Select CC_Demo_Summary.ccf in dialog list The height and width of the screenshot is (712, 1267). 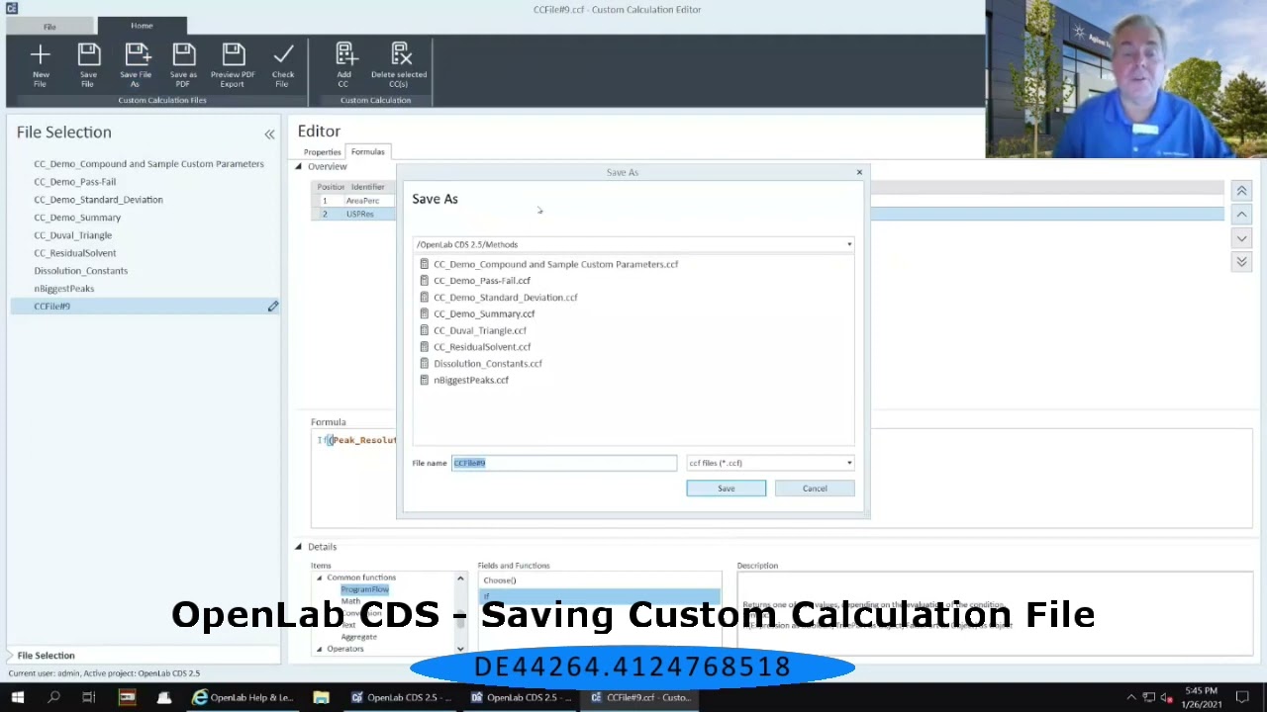point(484,313)
